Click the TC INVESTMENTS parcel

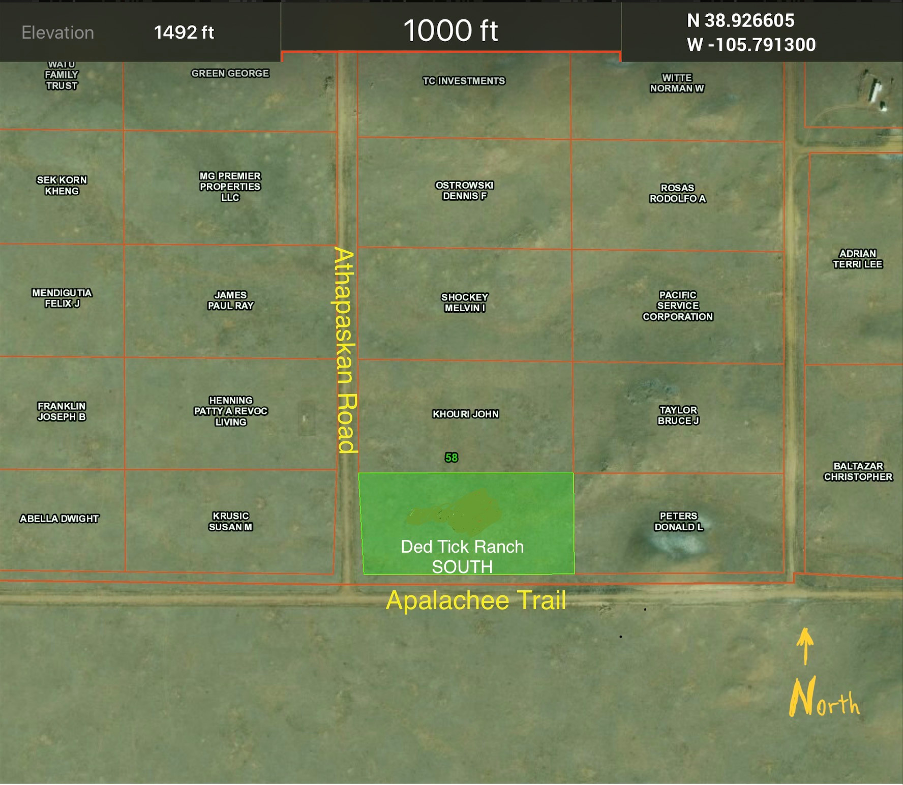coord(464,80)
